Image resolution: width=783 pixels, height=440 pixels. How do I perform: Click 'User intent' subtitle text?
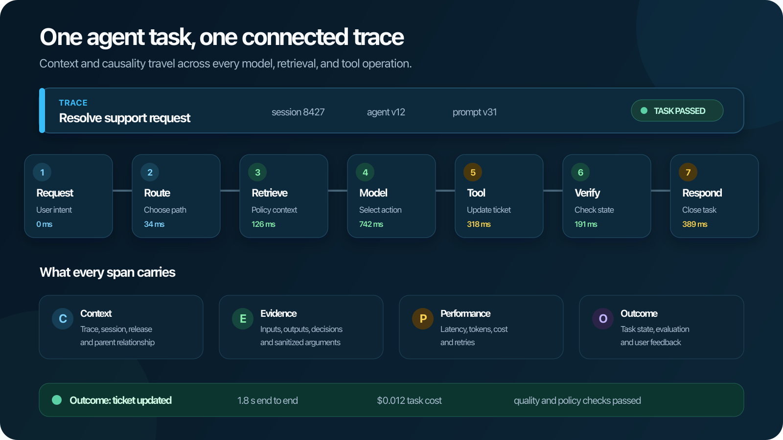pos(54,210)
